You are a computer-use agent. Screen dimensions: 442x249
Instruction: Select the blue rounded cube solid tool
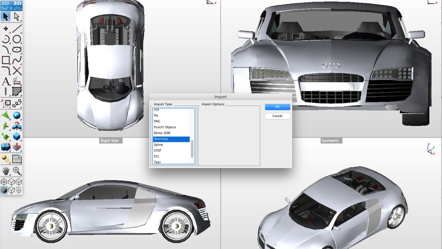pyautogui.click(x=17, y=136)
